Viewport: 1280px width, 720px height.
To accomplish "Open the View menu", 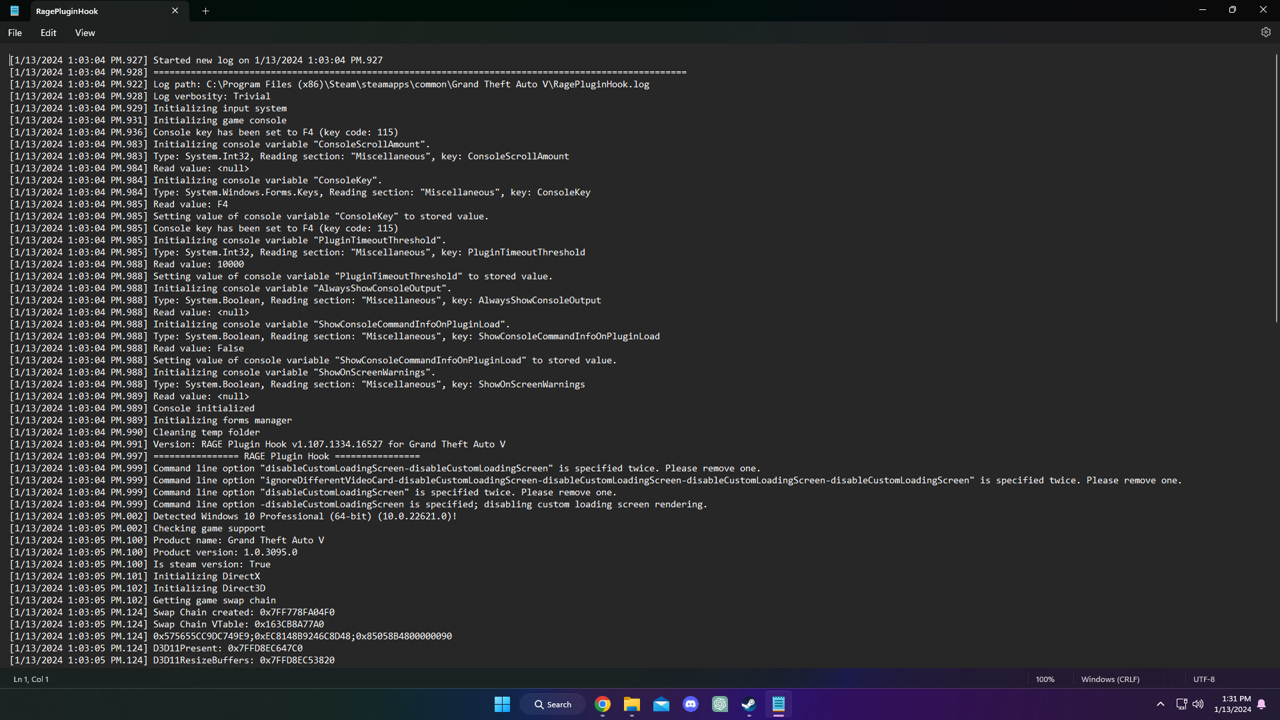I will 85,33.
